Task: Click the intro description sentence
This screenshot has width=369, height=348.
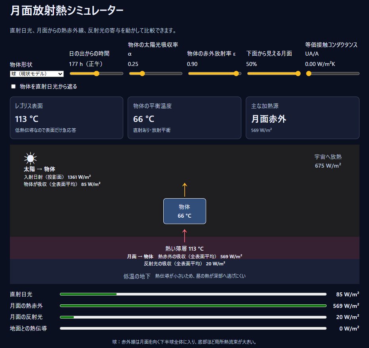Action: tap(94, 31)
